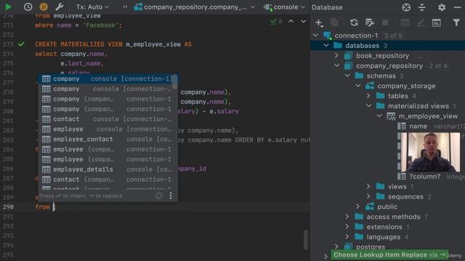Expand the extensions folder

[347, 227]
